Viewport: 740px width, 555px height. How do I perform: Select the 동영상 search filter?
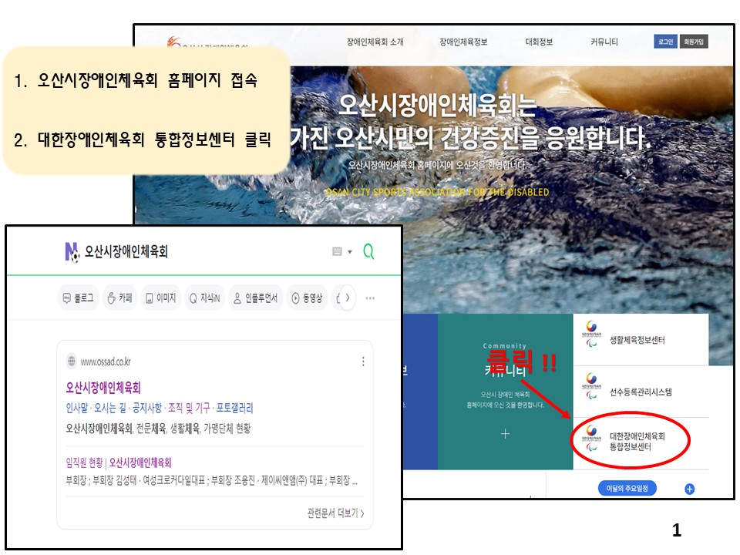click(x=306, y=298)
